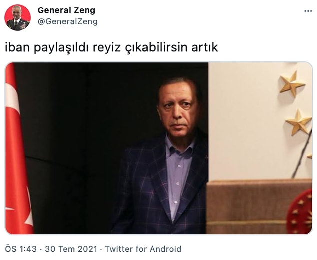
Task: Click the General Zeng display name
Action: click(x=66, y=10)
